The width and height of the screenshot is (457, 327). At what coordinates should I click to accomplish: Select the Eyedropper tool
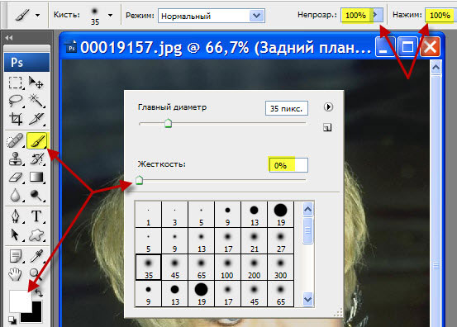pos(36,256)
